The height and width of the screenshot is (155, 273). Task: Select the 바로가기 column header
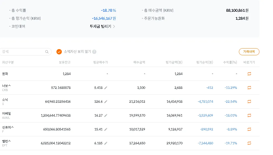click(x=249, y=62)
